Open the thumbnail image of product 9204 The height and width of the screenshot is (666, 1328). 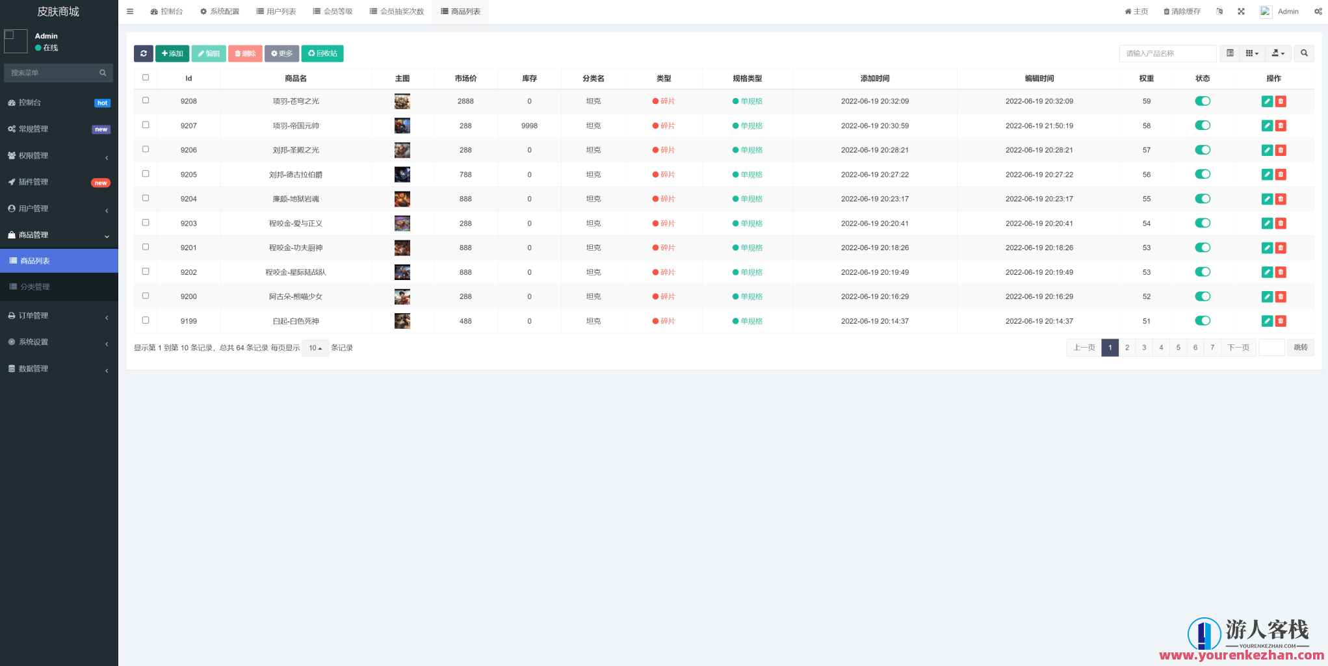[x=402, y=199]
